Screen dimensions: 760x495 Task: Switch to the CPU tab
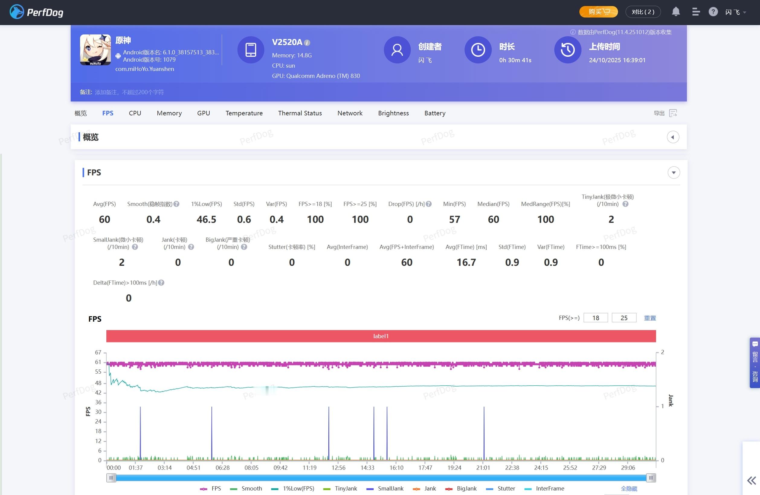(135, 113)
